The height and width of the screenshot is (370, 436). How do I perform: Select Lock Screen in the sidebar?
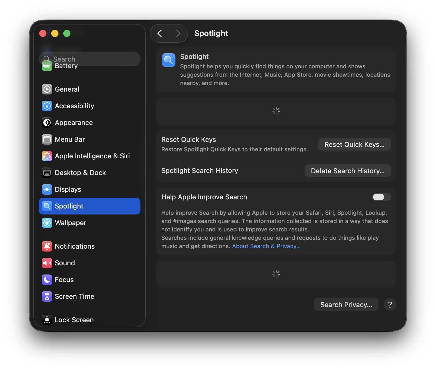click(90, 320)
